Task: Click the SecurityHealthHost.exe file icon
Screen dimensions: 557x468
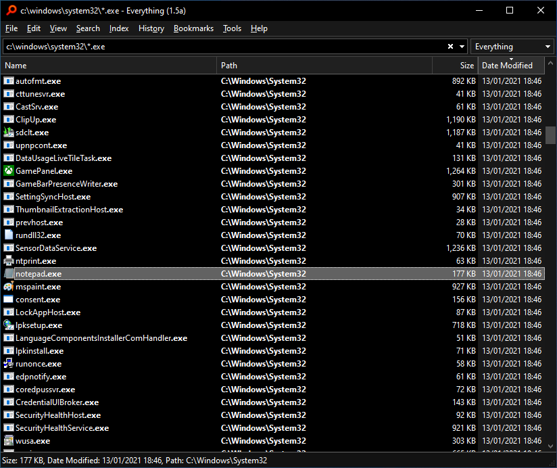Action: pyautogui.click(x=9, y=415)
